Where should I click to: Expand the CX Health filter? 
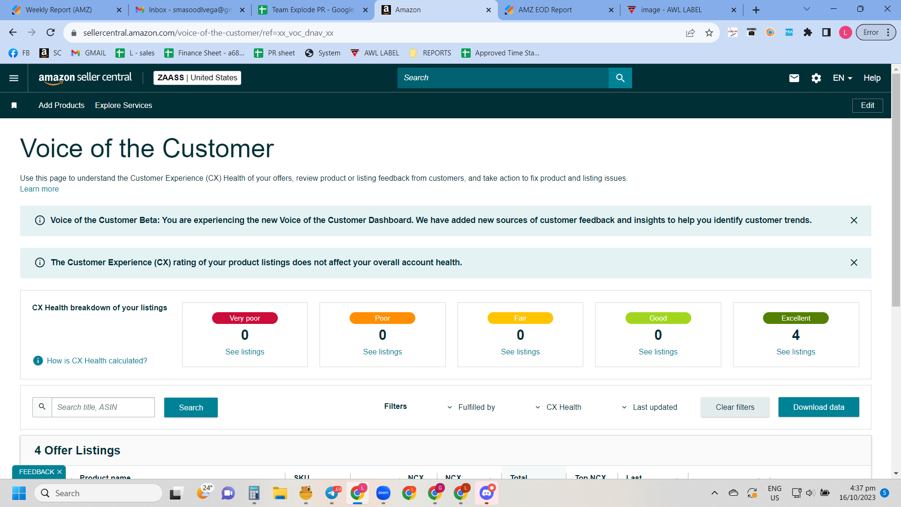coord(558,407)
